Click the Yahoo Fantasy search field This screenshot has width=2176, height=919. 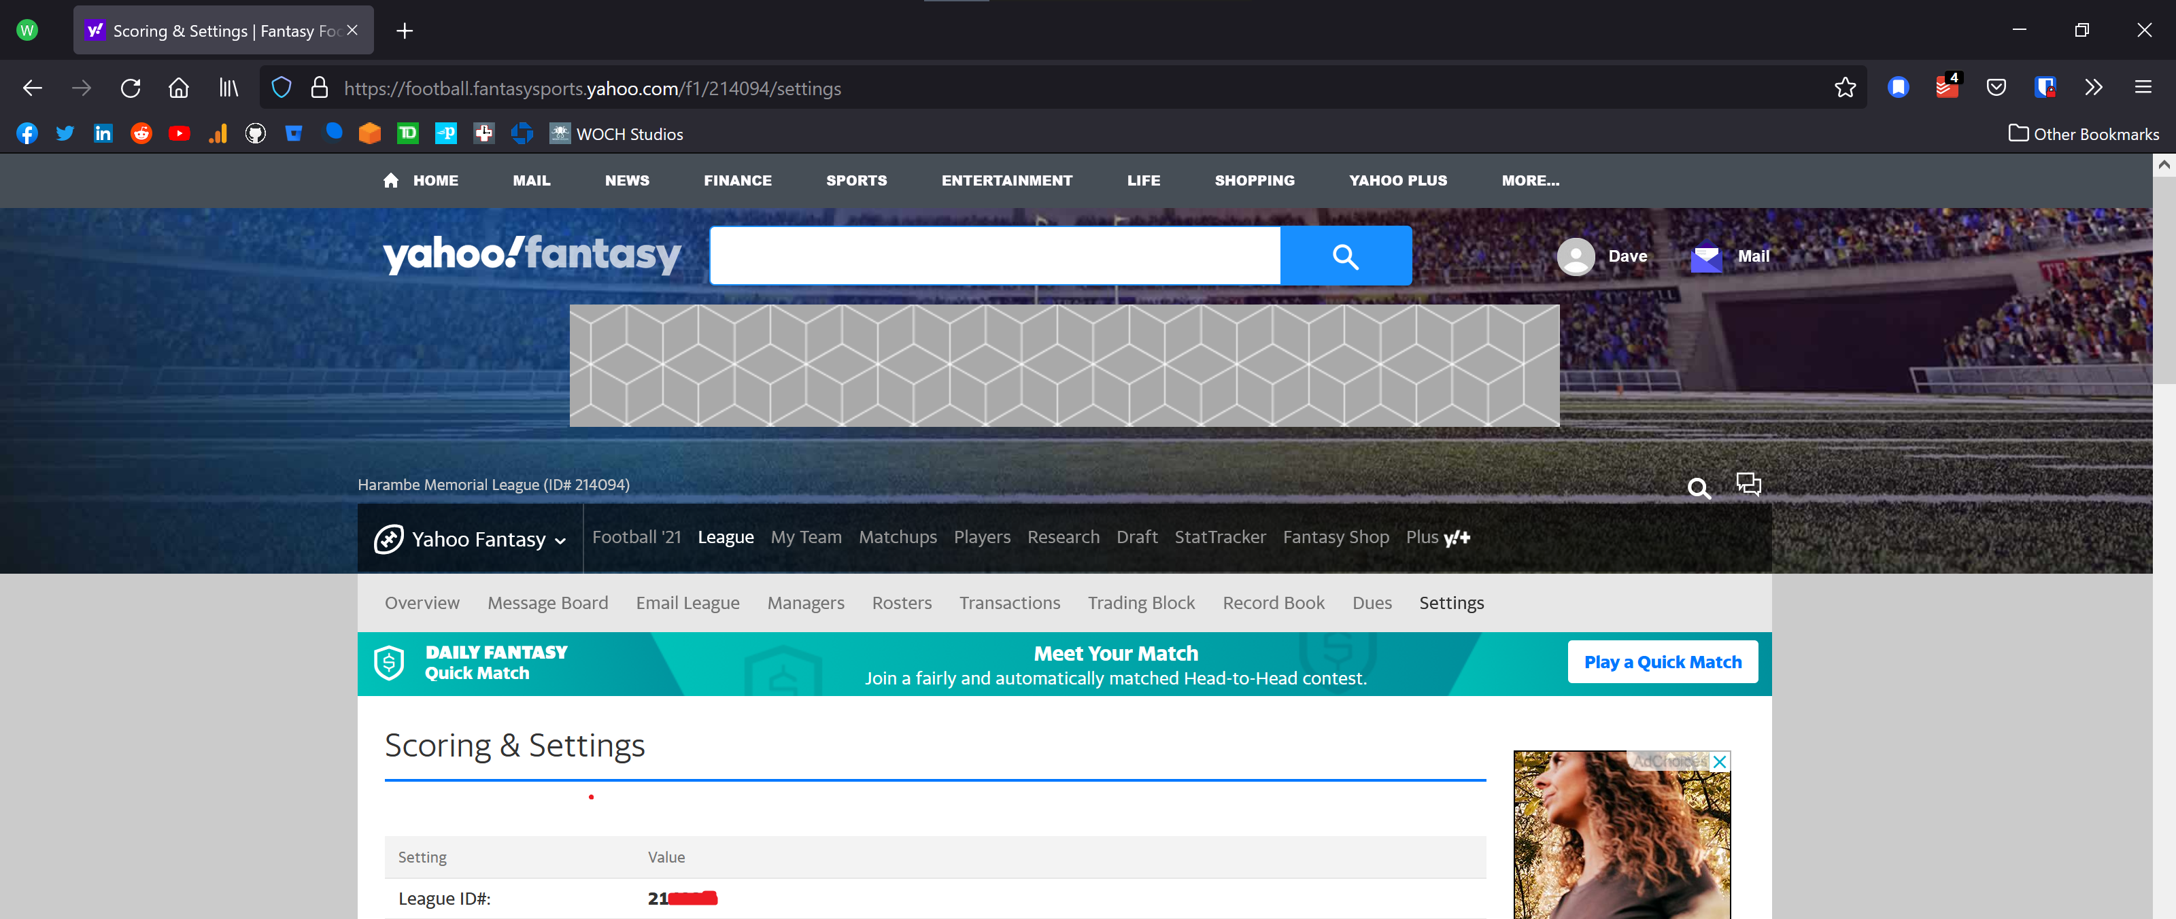coord(994,256)
